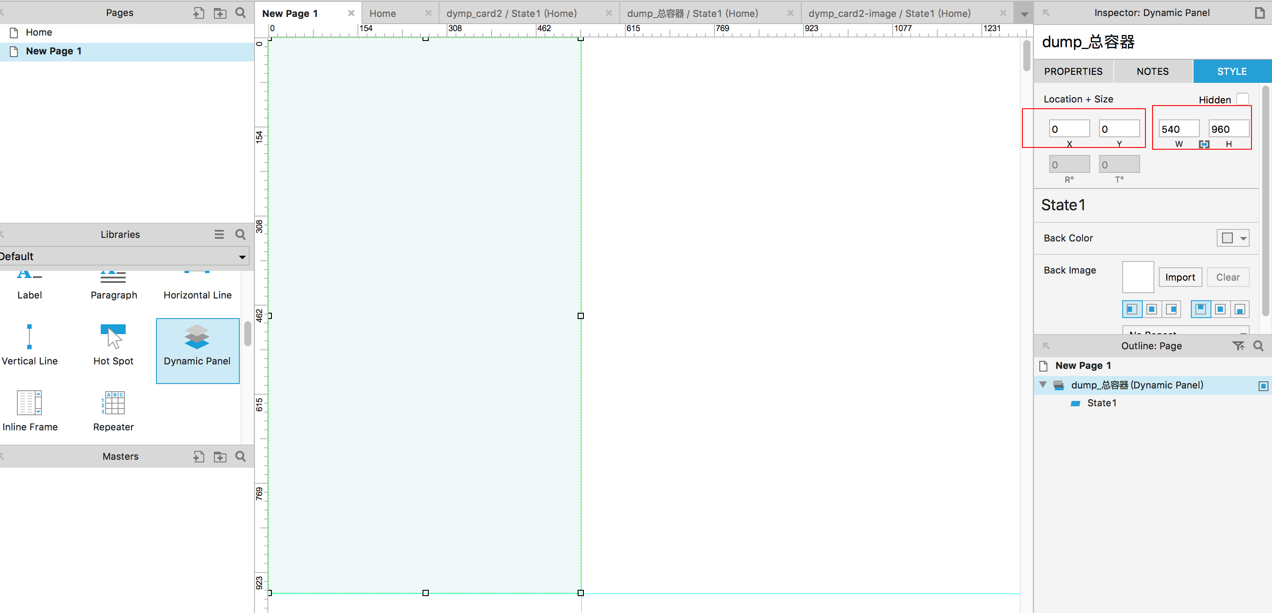Open the tab list dropdown arrow

point(1024,14)
